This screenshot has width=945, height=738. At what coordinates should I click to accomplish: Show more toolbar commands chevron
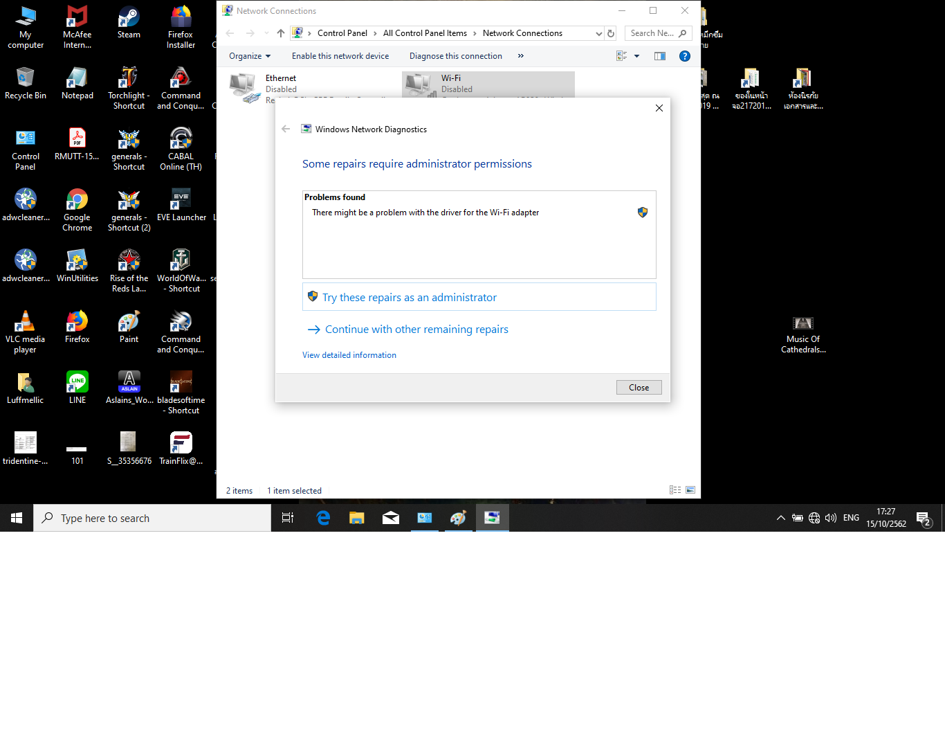point(521,56)
